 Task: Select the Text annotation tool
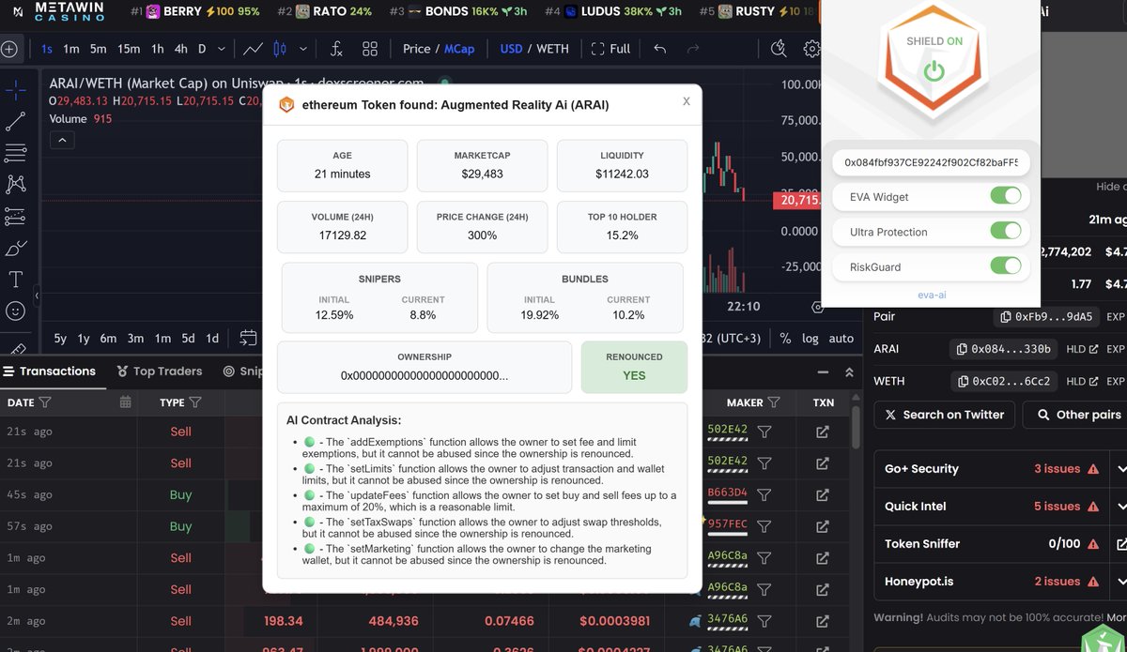click(15, 279)
